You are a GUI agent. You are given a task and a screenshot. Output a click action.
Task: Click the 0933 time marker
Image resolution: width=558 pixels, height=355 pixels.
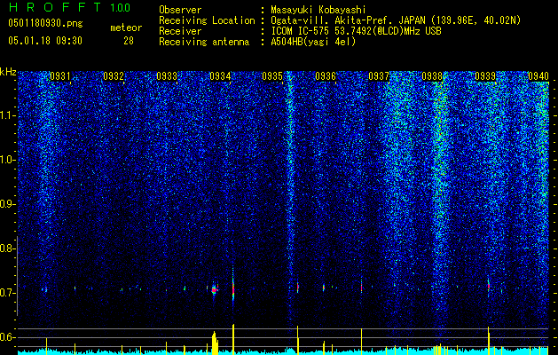pyautogui.click(x=167, y=75)
